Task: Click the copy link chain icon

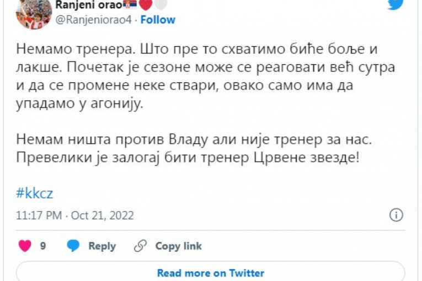Action: click(x=141, y=246)
